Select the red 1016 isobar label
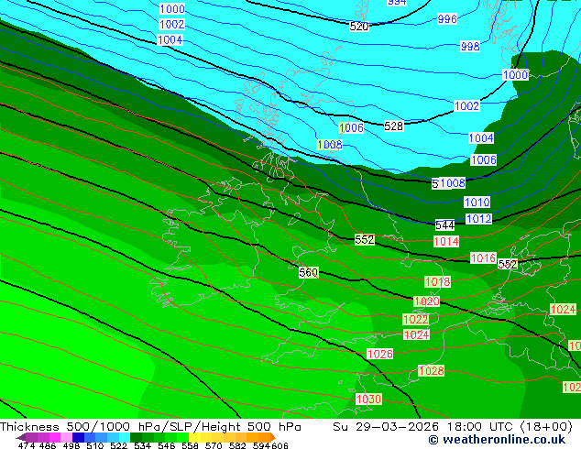Viewport: 581px width, 449px height. (x=483, y=258)
